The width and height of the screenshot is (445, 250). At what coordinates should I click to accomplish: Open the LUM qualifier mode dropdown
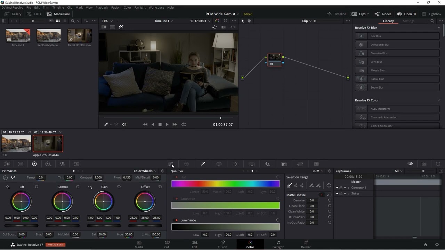(x=317, y=171)
